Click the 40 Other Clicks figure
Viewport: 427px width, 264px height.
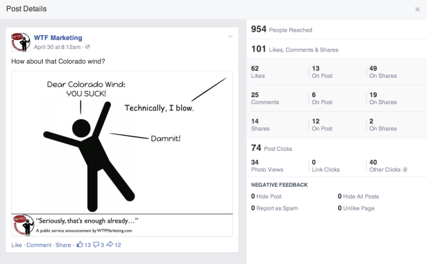coord(385,166)
